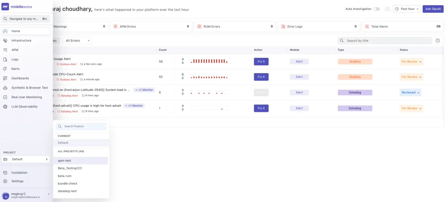Open Settings via the gear icon
Screen dimensions: 446x202
tap(5, 181)
